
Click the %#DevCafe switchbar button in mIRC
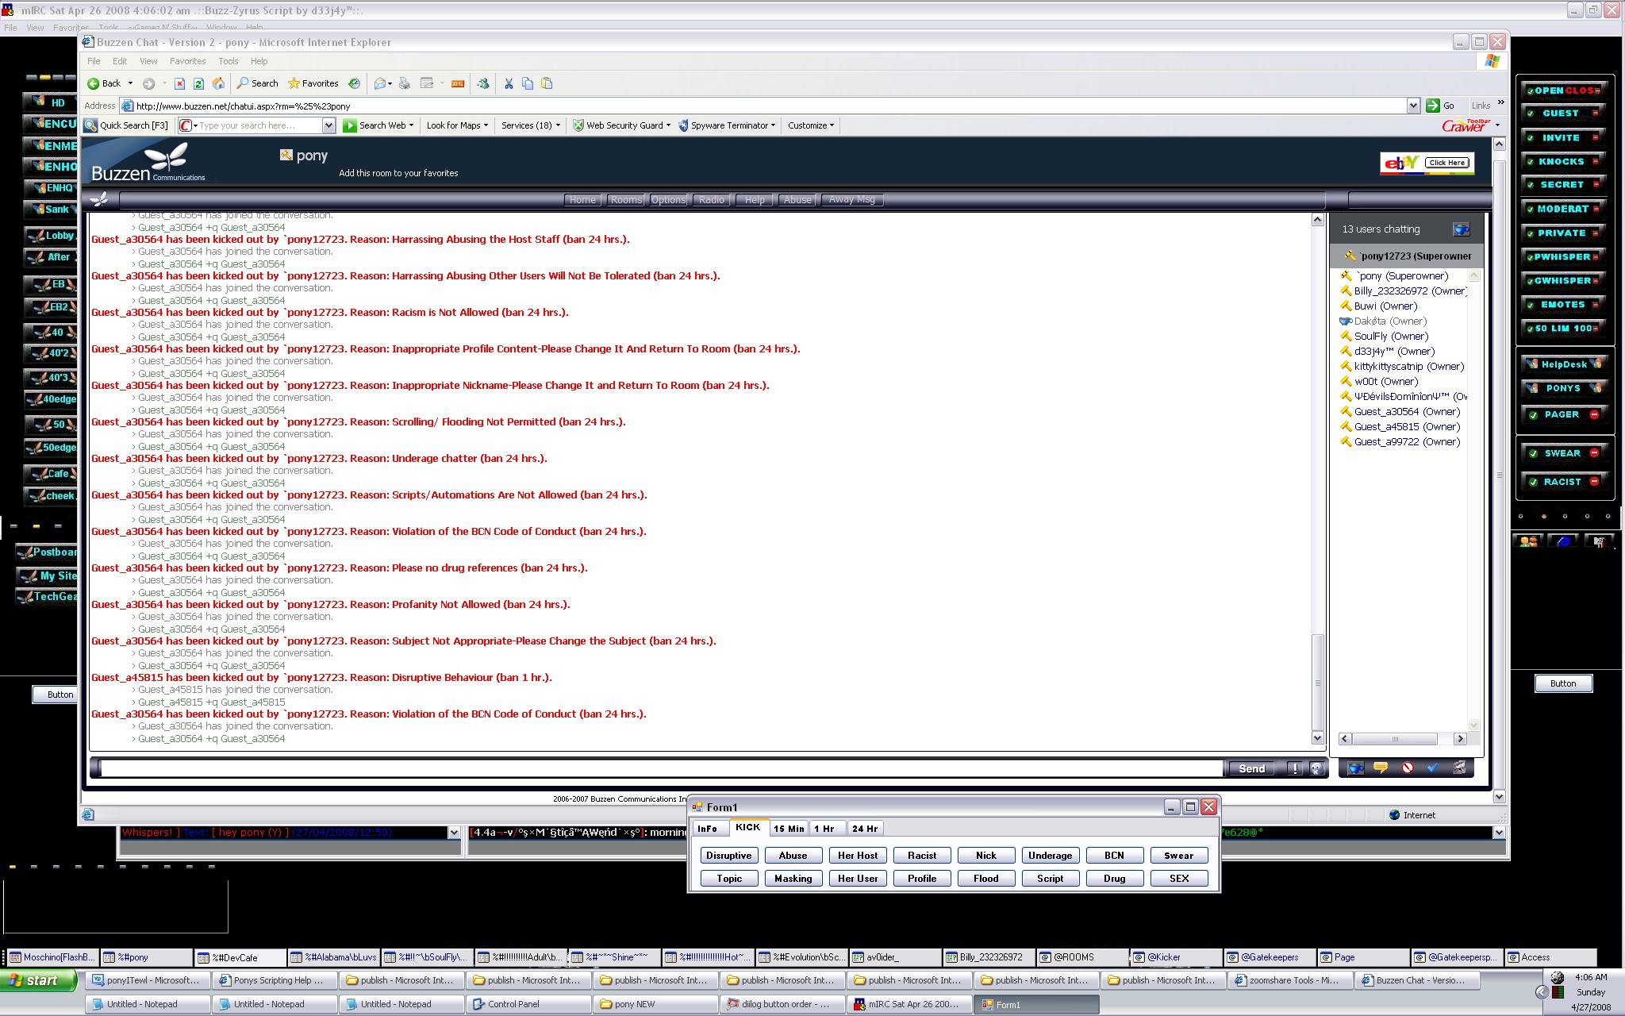click(241, 957)
